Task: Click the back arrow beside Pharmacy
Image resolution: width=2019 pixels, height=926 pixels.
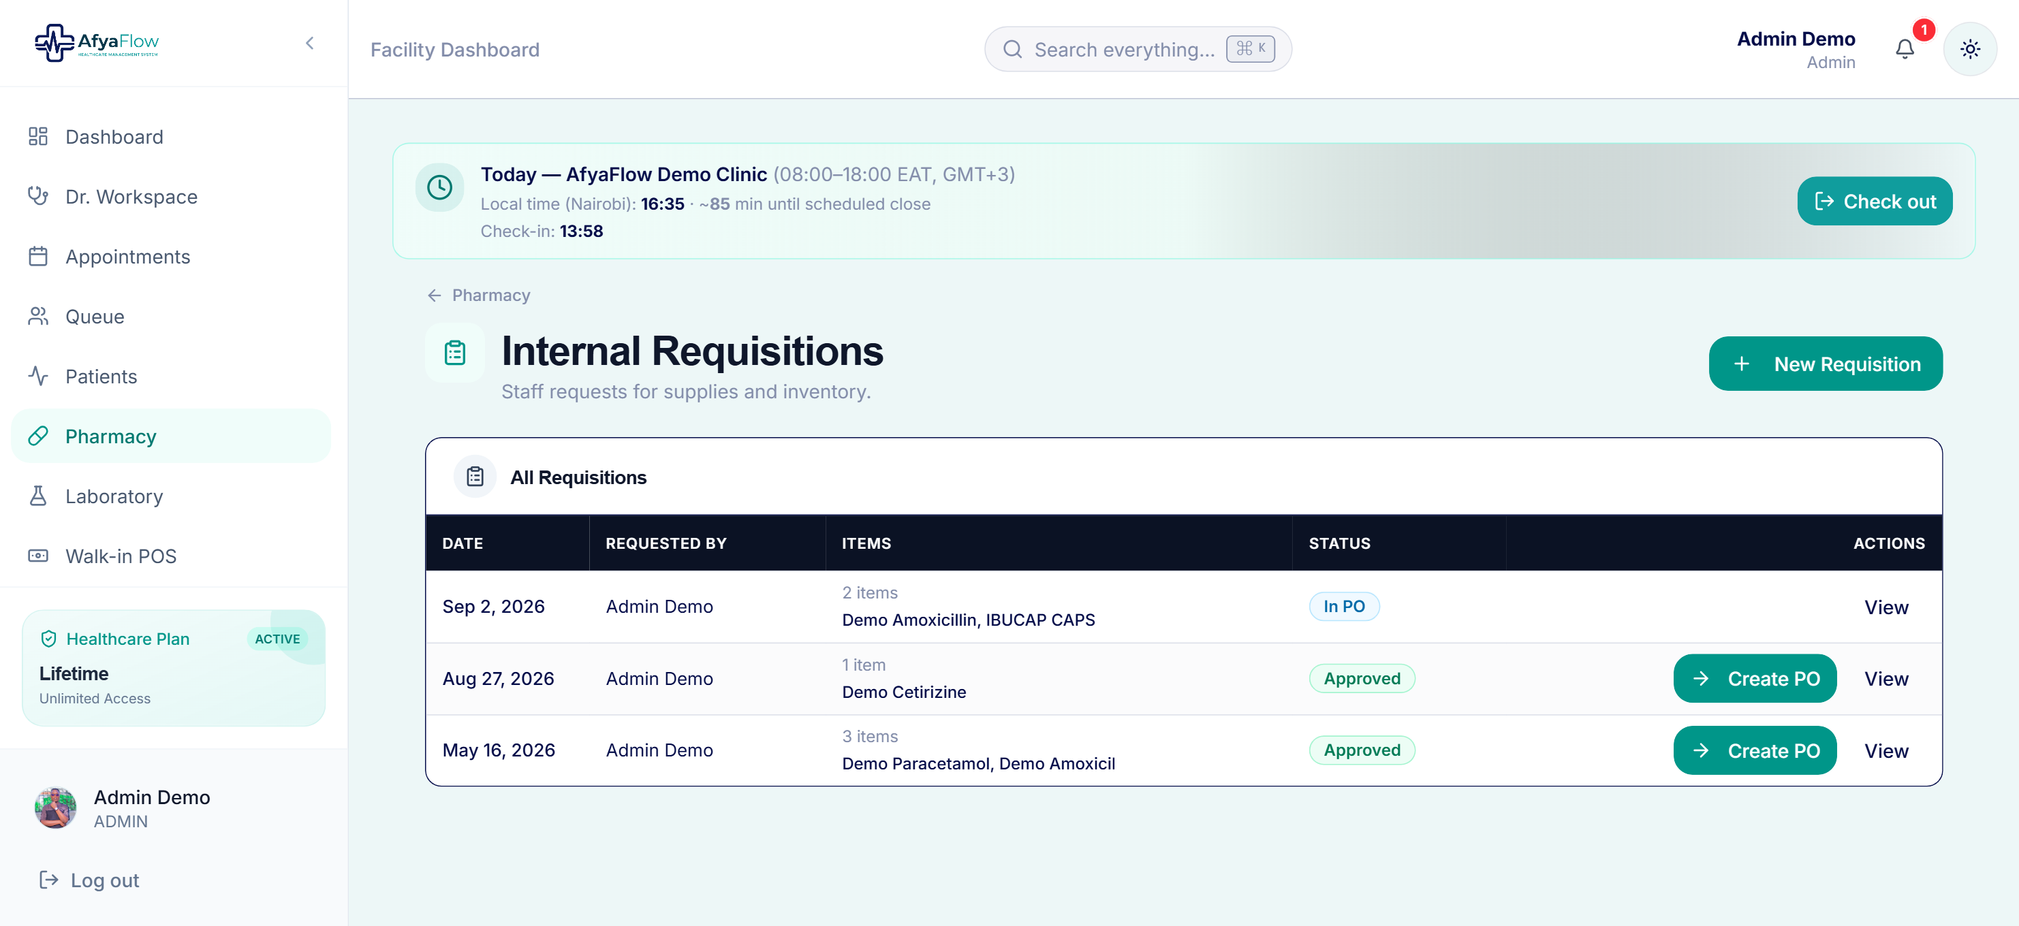Action: click(x=434, y=296)
